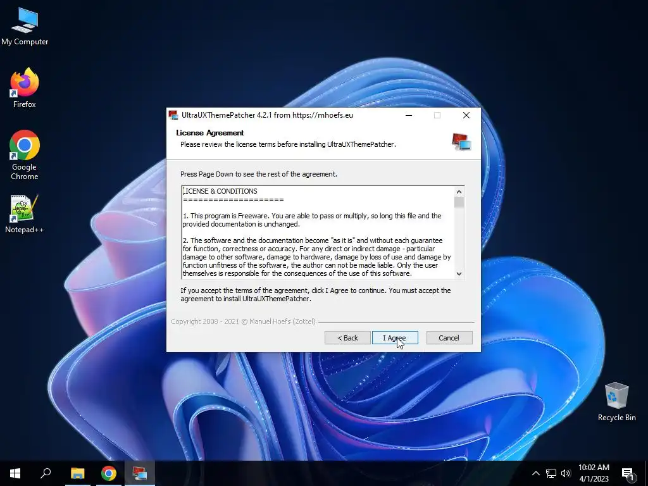
Task: Open the notification center icon
Action: 628,474
